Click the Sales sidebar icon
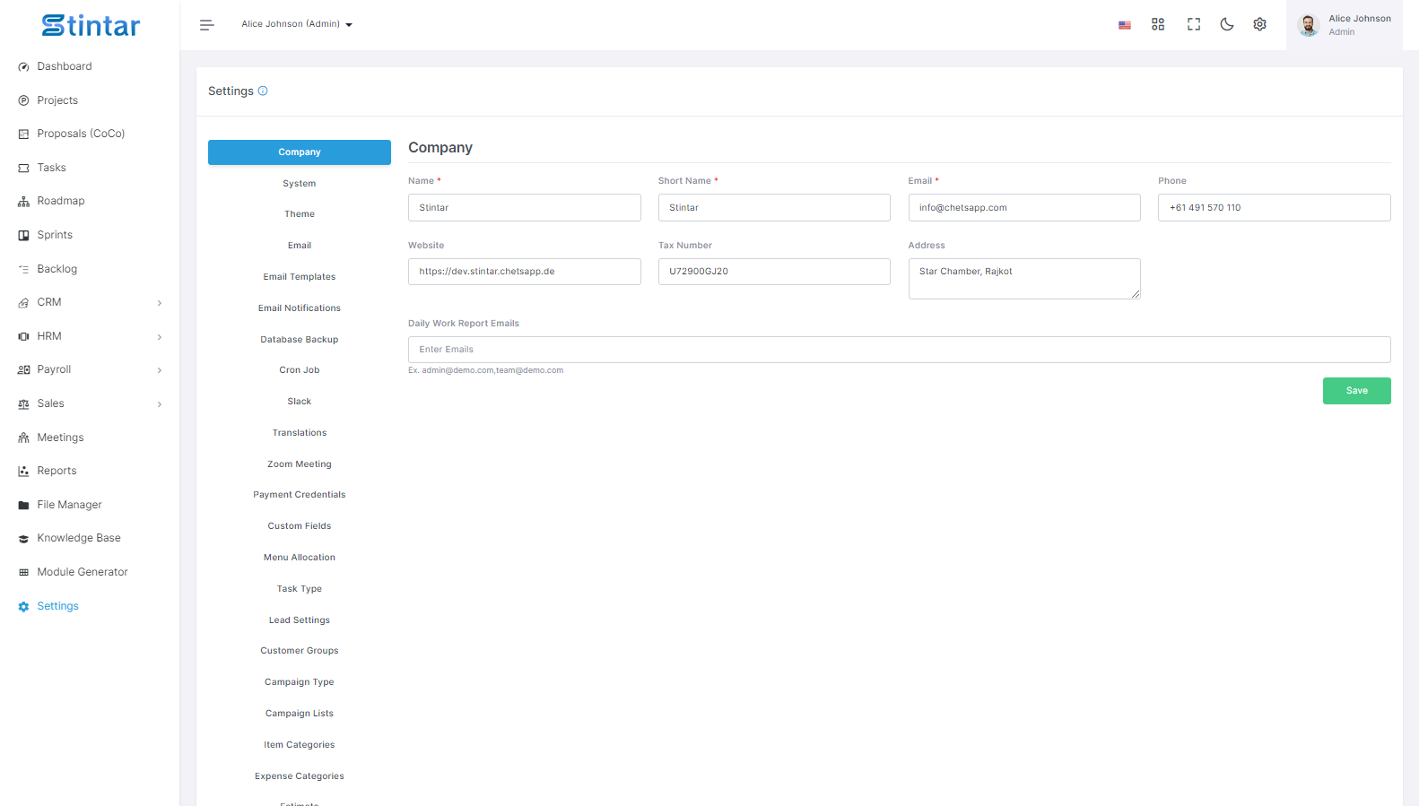1419x806 pixels. (23, 403)
